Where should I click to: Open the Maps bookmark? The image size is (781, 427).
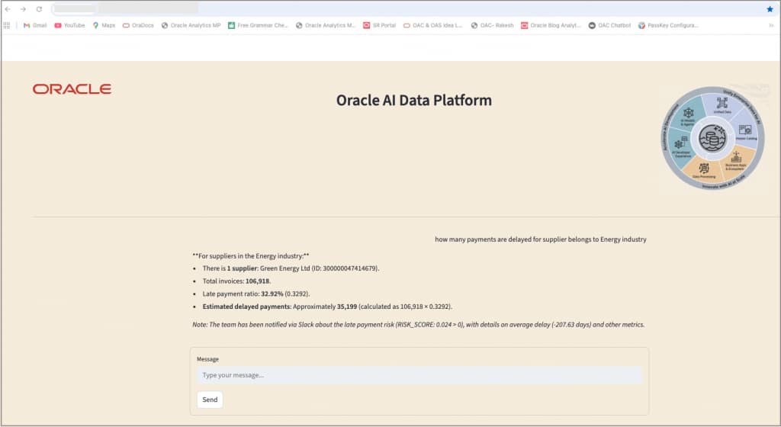click(104, 25)
